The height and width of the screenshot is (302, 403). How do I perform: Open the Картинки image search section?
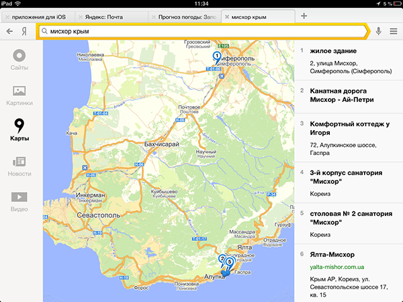click(19, 95)
